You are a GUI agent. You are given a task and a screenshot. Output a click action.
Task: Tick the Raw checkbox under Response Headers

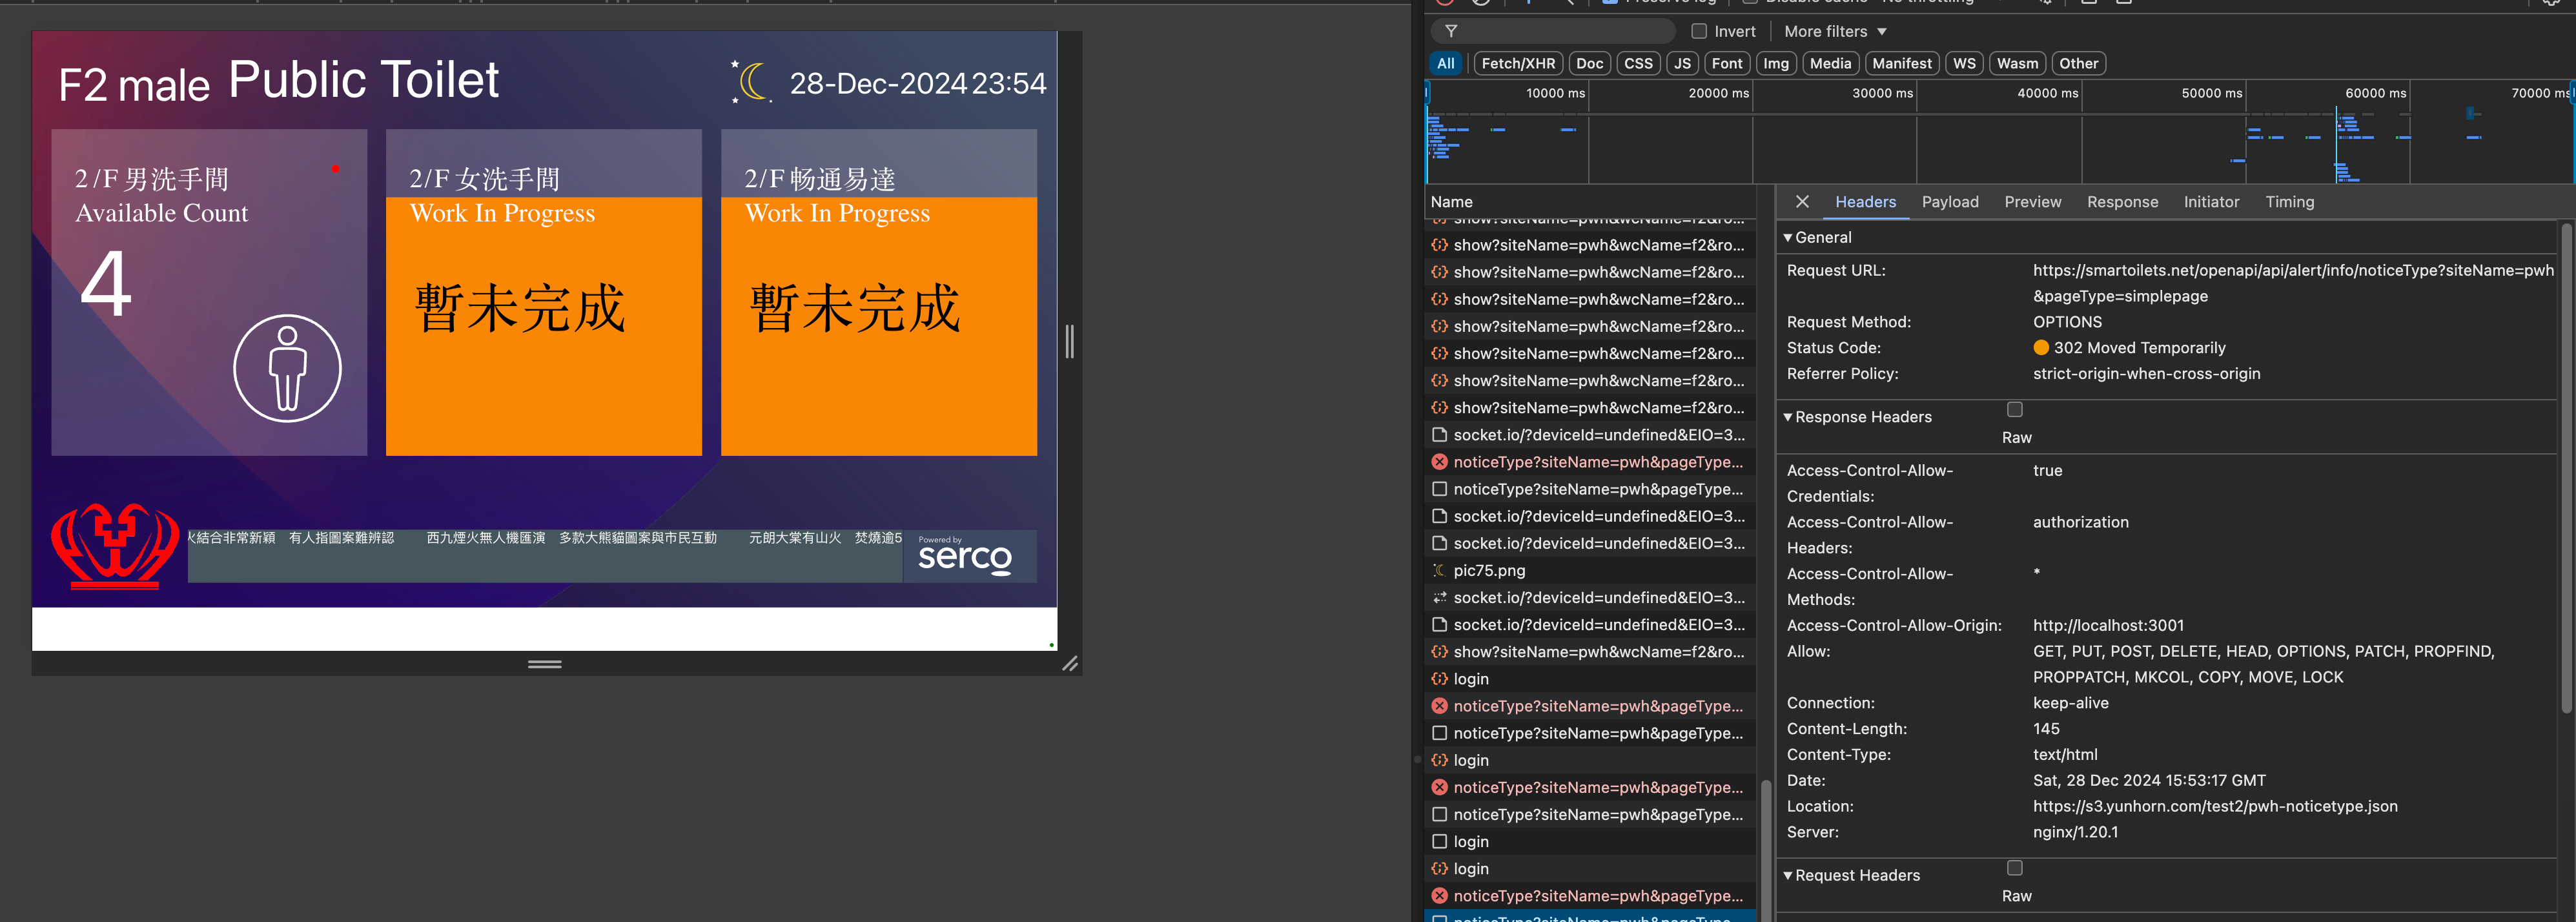pyautogui.click(x=2015, y=410)
